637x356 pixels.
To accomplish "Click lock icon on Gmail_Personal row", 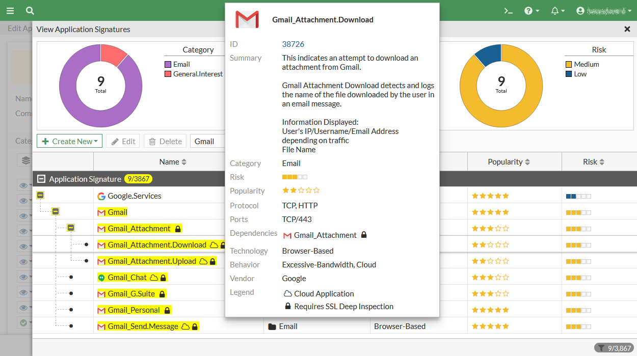I will (x=167, y=310).
